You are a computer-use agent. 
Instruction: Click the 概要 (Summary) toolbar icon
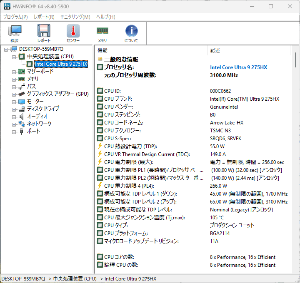tap(15, 33)
